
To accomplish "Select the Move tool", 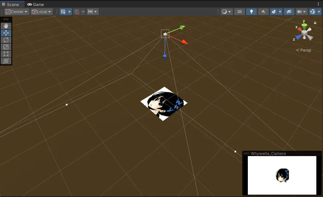I will click(x=6, y=33).
